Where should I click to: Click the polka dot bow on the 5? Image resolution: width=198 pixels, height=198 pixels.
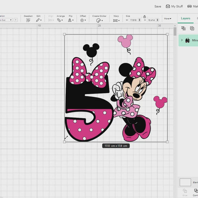point(89,73)
